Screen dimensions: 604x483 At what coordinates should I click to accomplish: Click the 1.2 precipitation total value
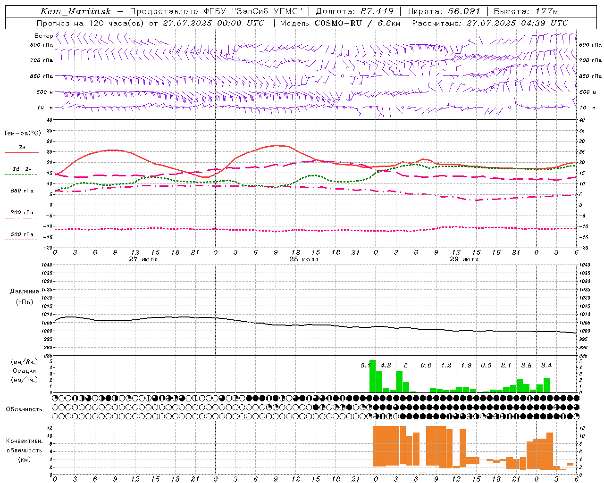[446, 365]
